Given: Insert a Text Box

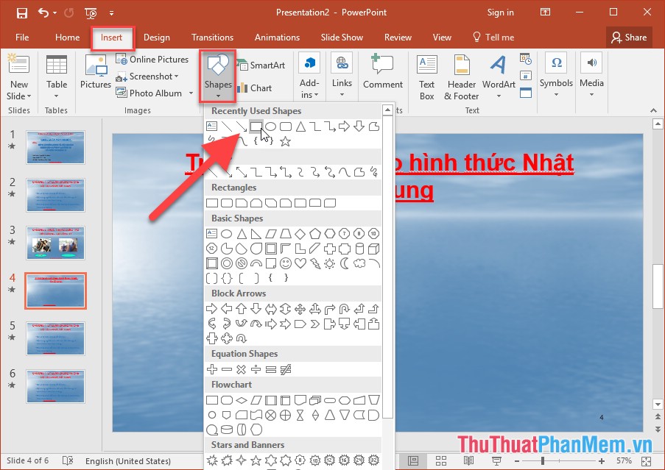Looking at the screenshot, I should 426,76.
